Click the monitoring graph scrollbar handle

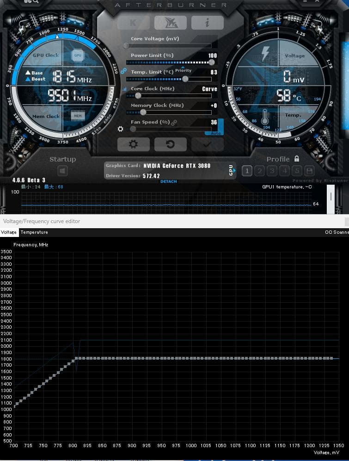[x=331, y=199]
